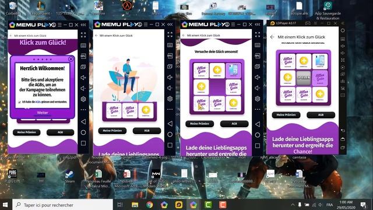Open LDPlayer keyboard mapping icon
The height and width of the screenshot is (210, 373).
tap(343, 39)
